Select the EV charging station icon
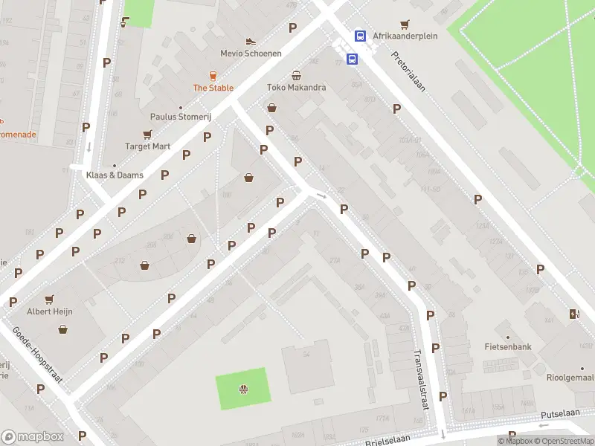The image size is (595, 446). pyautogui.click(x=574, y=314)
